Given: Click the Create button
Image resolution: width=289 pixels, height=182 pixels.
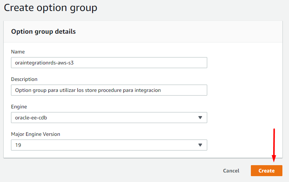Looking at the screenshot, I should point(266,171).
